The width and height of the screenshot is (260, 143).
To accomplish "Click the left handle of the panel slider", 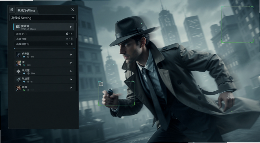I will click(x=14, y=48).
